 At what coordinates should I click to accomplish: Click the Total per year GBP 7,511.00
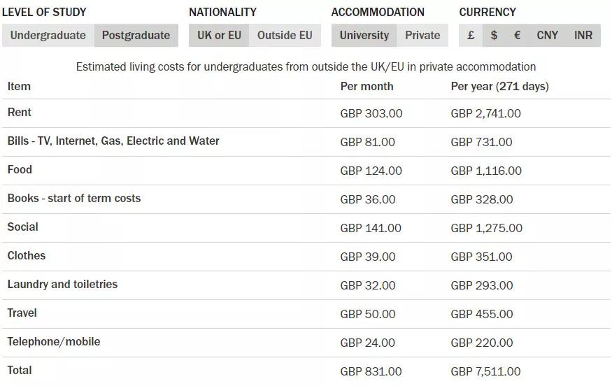point(485,371)
